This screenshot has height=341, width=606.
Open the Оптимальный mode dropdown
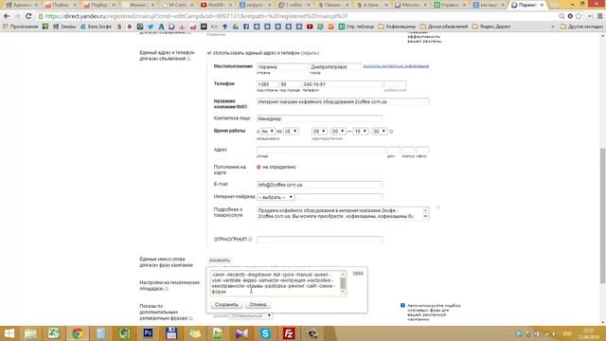point(251,315)
